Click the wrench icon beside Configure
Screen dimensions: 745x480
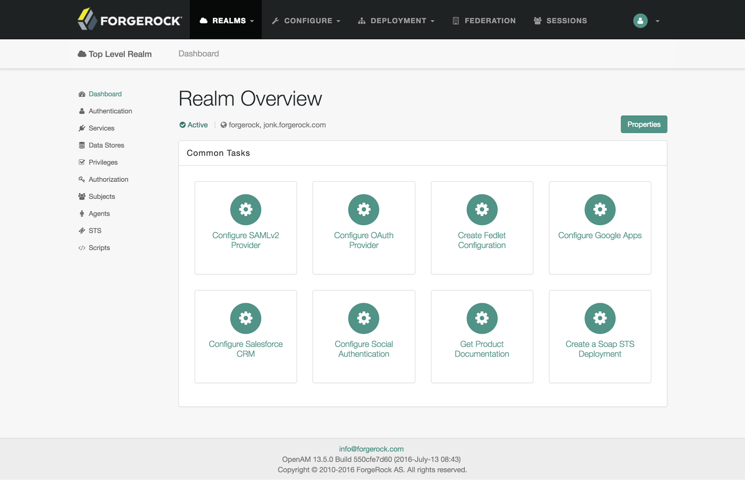[x=275, y=21]
